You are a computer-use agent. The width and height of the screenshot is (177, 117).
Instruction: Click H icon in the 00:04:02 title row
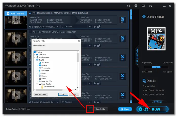coord(99,65)
